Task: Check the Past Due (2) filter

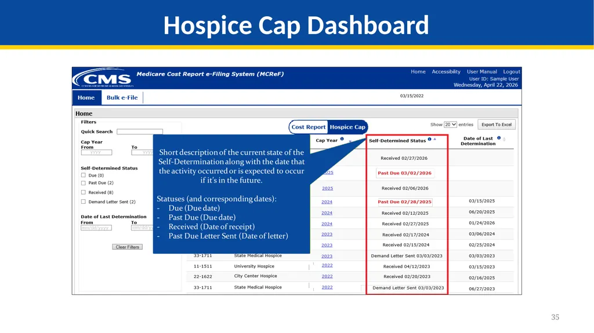Action: coord(84,183)
